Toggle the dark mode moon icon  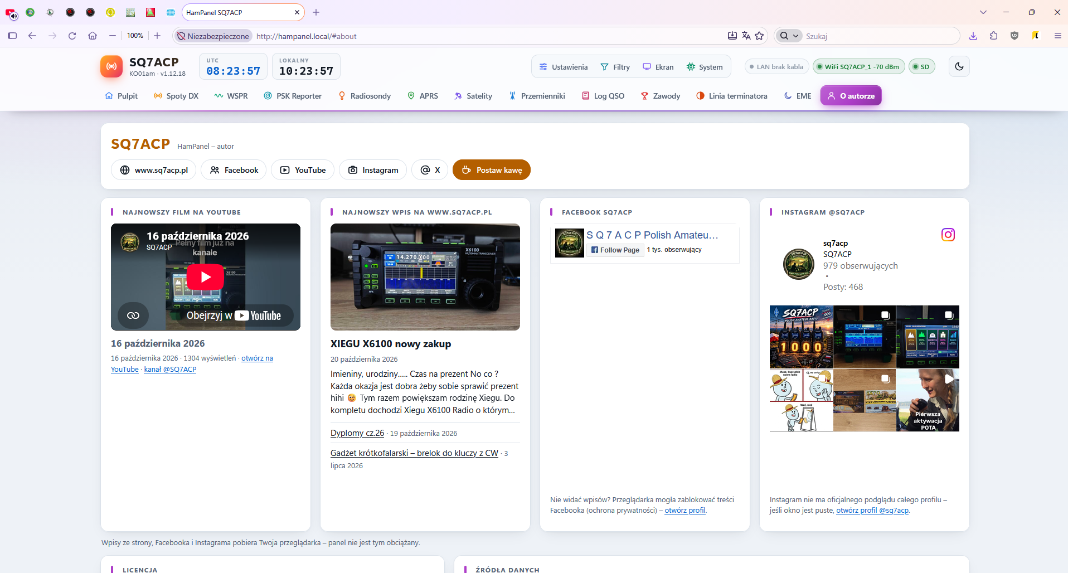(959, 66)
